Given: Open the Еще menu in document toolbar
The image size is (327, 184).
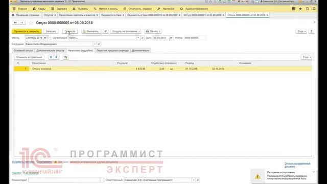Looking at the screenshot, I should click(x=301, y=31).
